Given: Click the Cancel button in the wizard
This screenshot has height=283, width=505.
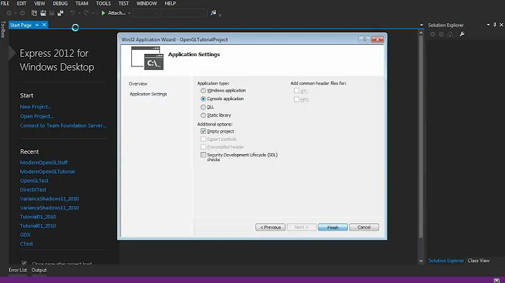Looking at the screenshot, I should click(x=364, y=228).
